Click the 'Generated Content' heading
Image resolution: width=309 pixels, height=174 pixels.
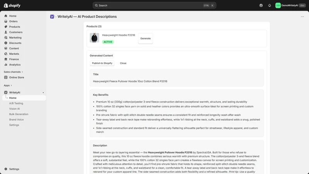coord(101,56)
